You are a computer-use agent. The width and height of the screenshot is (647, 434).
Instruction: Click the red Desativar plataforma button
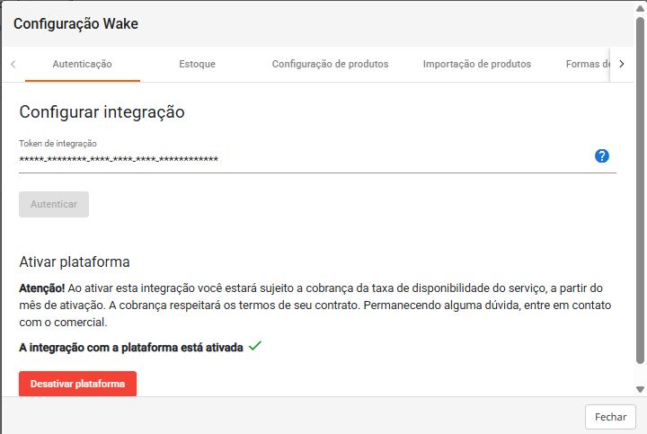coord(77,384)
